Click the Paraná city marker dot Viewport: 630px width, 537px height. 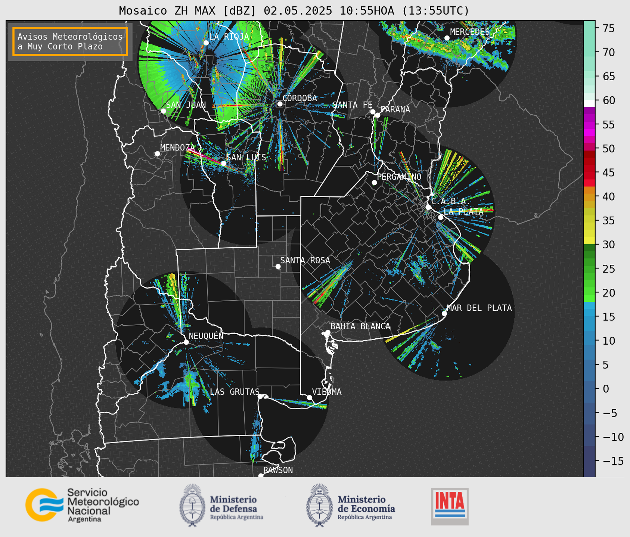pyautogui.click(x=378, y=115)
